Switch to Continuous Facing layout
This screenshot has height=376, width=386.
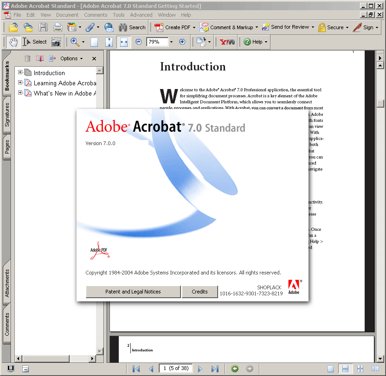point(360,369)
